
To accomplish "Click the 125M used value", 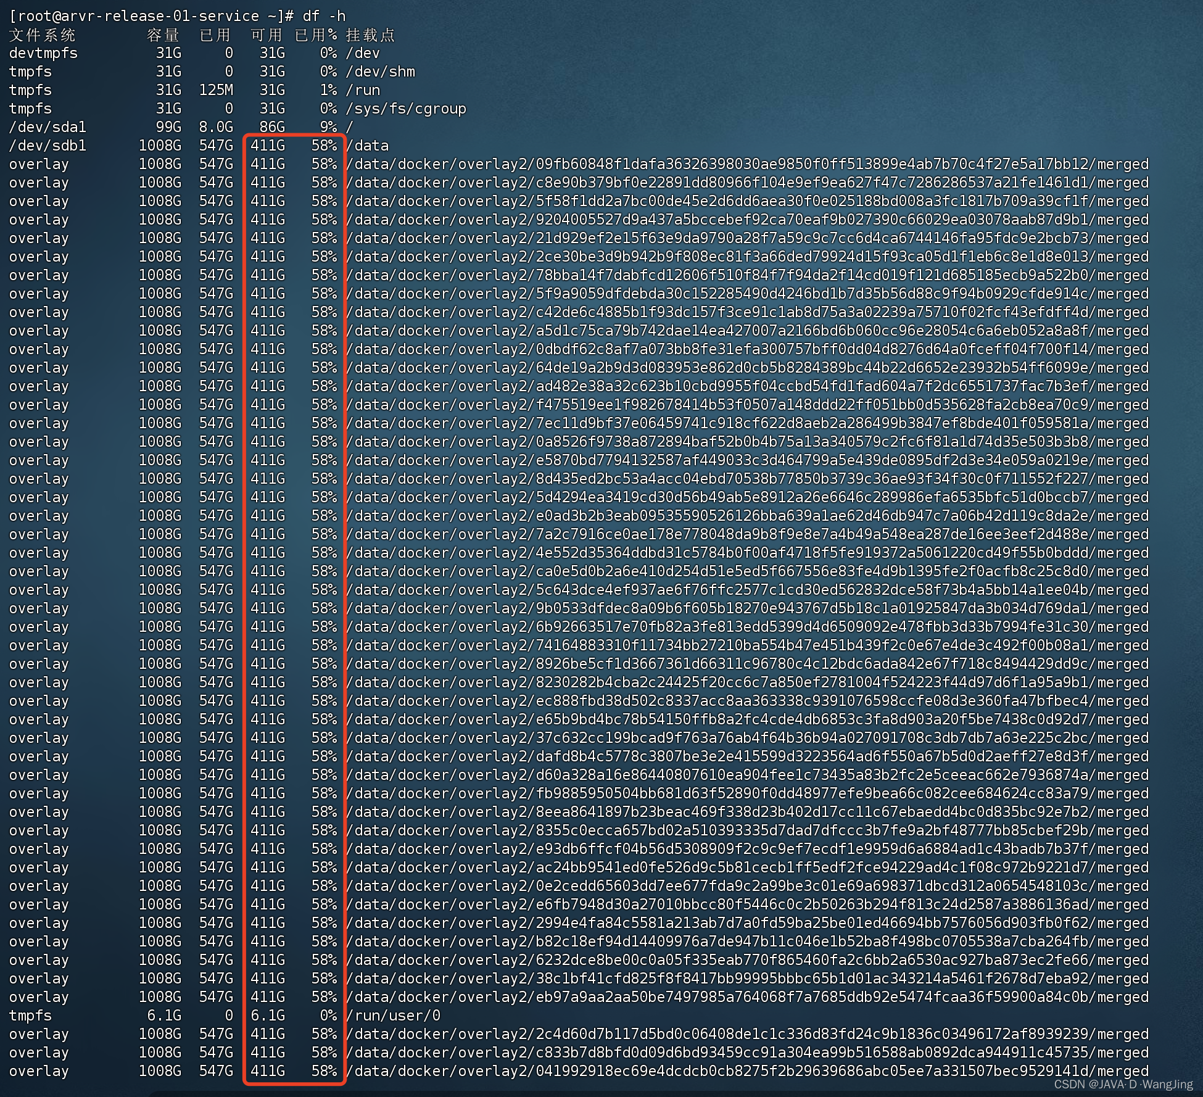I will tap(216, 90).
